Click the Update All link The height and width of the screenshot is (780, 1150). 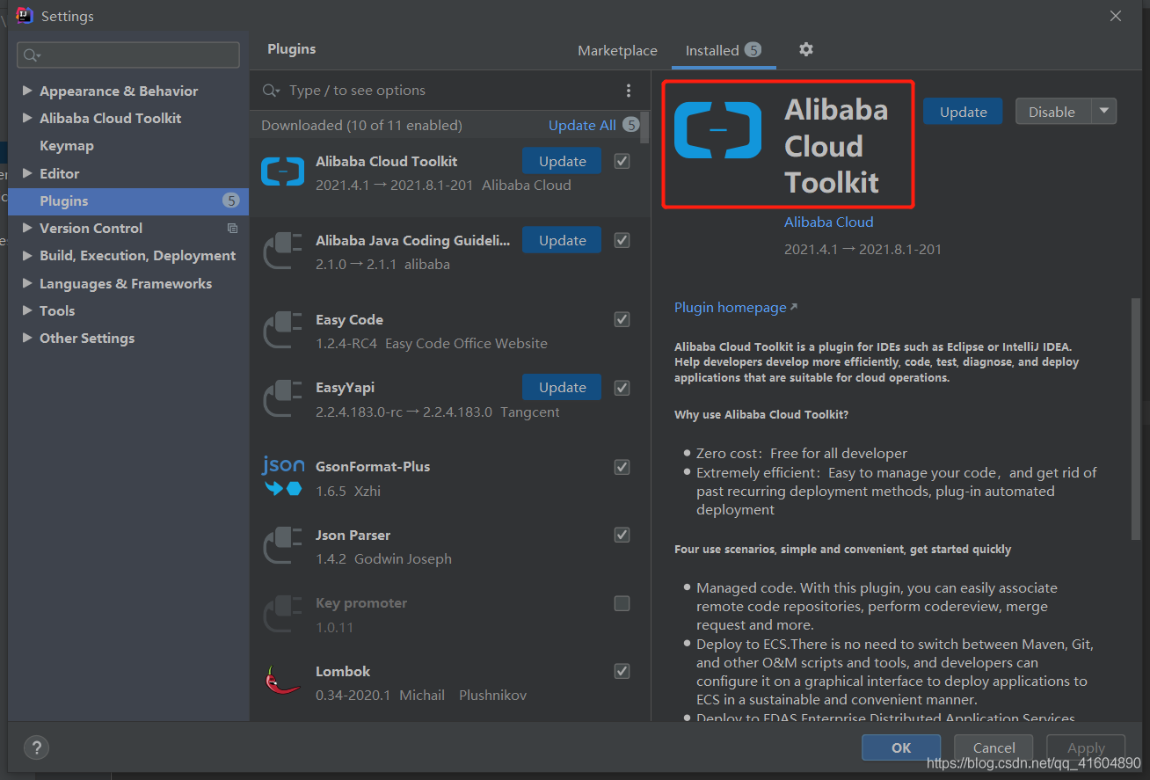(582, 125)
